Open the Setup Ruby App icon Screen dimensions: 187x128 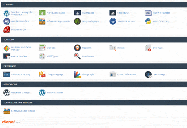[7, 30]
